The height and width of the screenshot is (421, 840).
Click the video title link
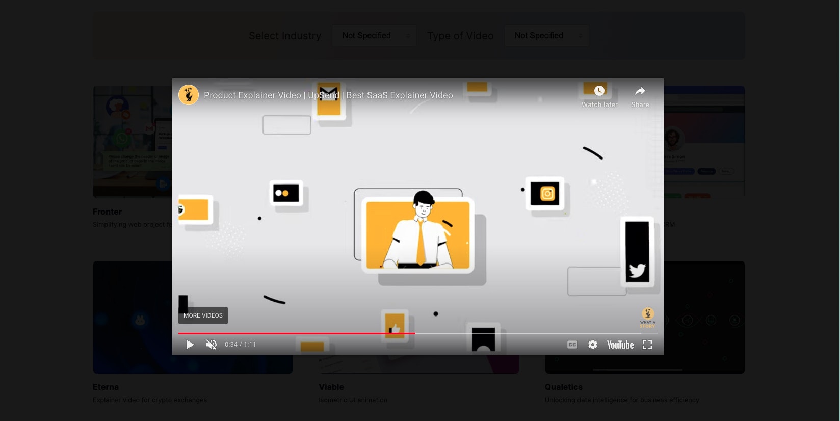pos(328,95)
